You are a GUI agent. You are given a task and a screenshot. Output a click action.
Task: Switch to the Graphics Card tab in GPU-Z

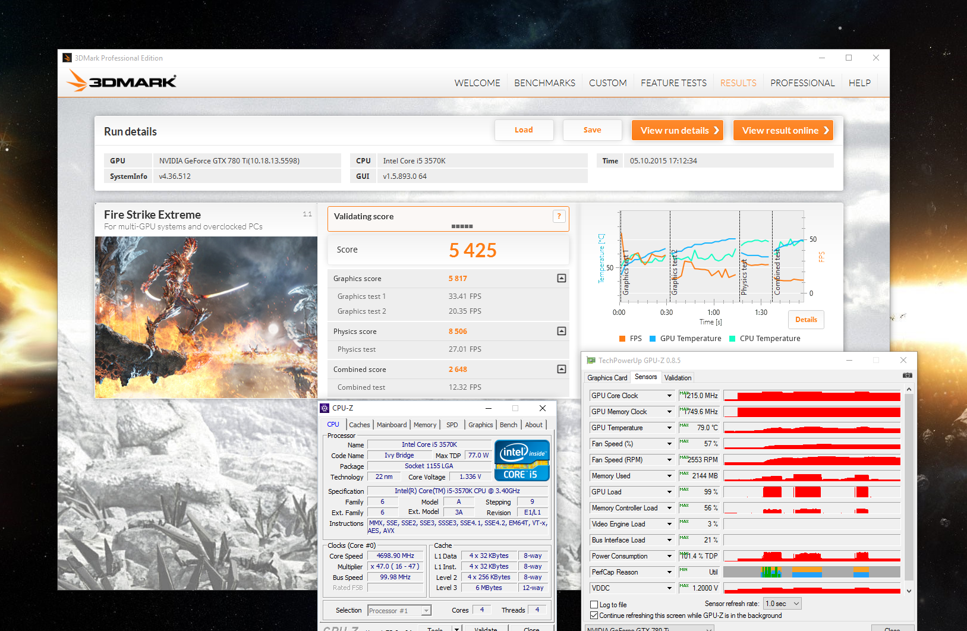click(607, 377)
